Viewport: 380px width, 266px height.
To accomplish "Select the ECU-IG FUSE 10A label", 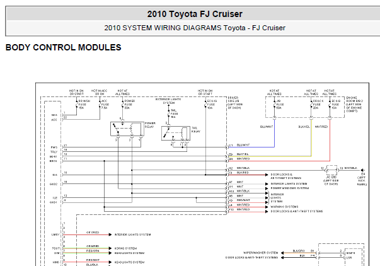I will (x=212, y=104).
